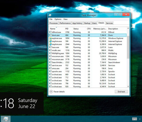
Task: Select svchost.exe with PID 928
Action: pyautogui.click(x=87, y=86)
